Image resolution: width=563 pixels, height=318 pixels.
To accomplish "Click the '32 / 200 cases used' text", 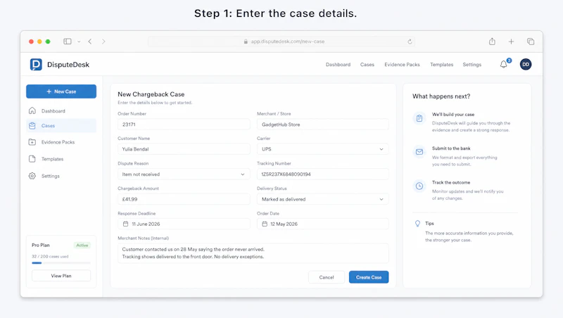I will (x=50, y=256).
